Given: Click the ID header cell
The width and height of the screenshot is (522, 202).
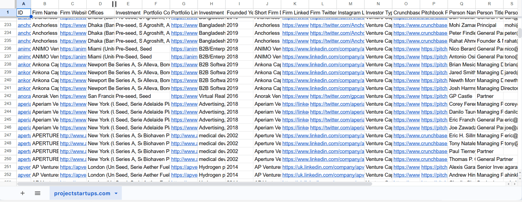Looking at the screenshot, I should [24, 13].
